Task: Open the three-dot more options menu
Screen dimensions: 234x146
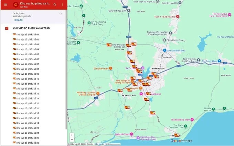Action: pyautogui.click(x=62, y=5)
